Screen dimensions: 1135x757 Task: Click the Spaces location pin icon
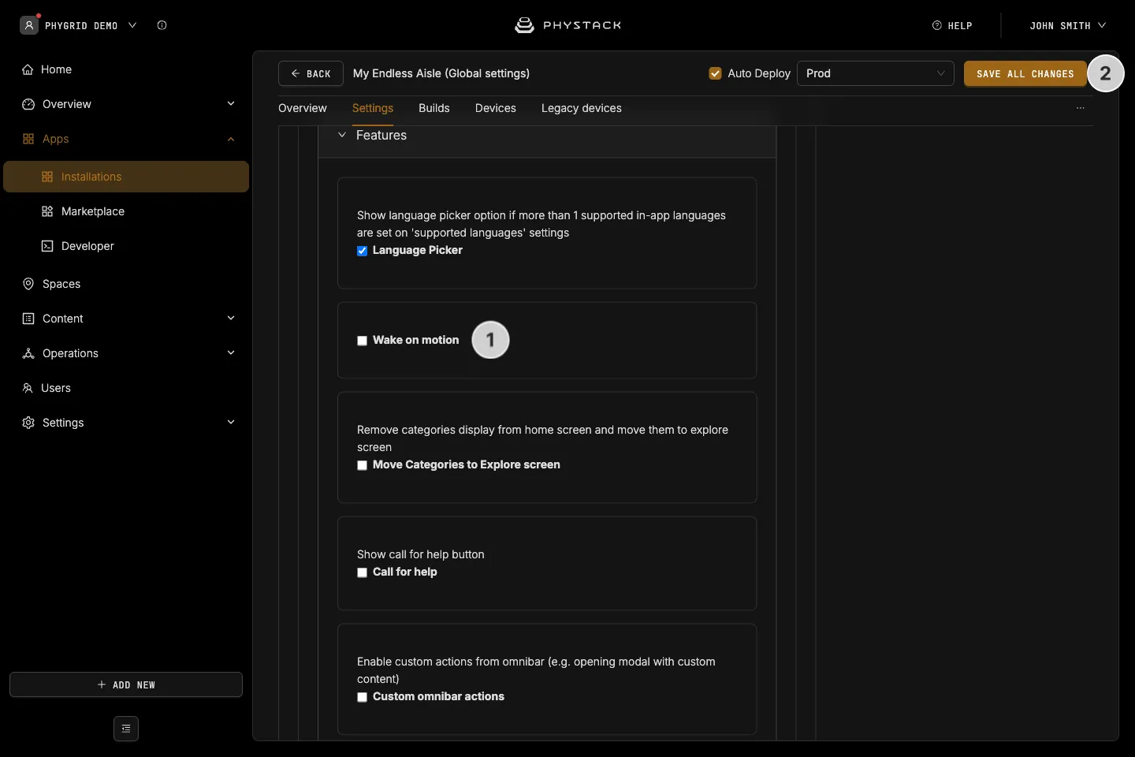(x=28, y=284)
